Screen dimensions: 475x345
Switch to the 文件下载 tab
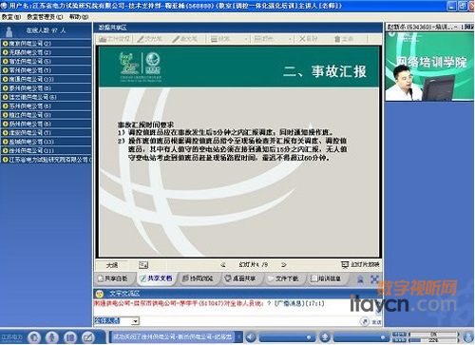tap(283, 278)
